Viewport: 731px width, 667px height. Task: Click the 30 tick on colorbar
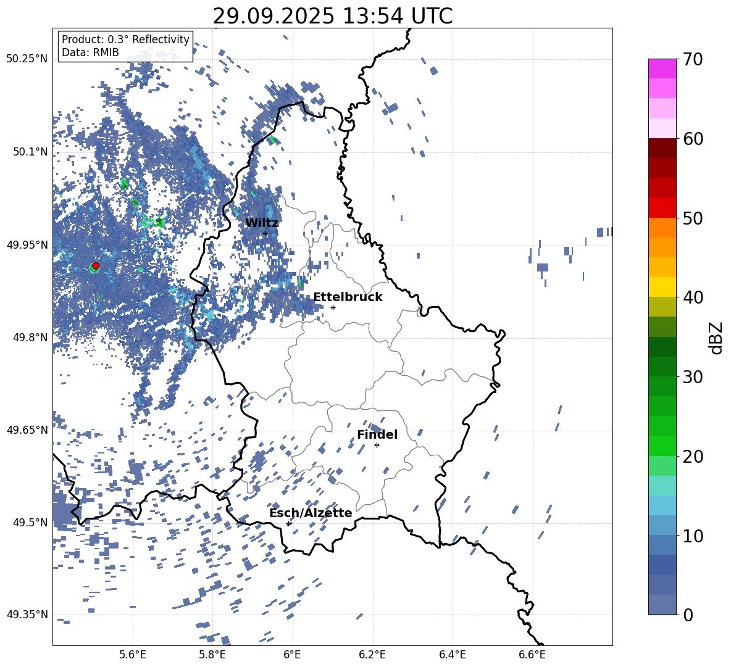[x=692, y=376]
